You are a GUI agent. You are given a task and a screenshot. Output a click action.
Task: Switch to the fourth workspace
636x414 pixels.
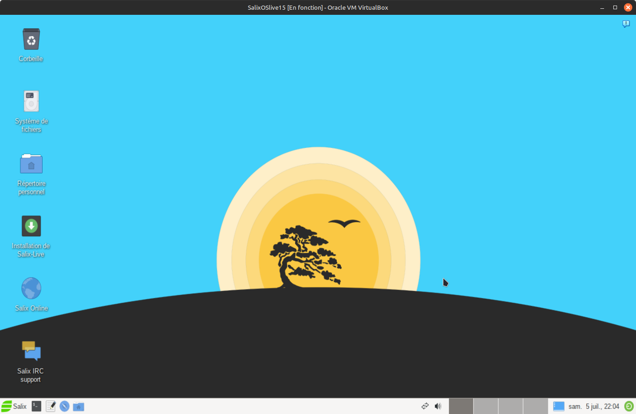tap(535, 406)
